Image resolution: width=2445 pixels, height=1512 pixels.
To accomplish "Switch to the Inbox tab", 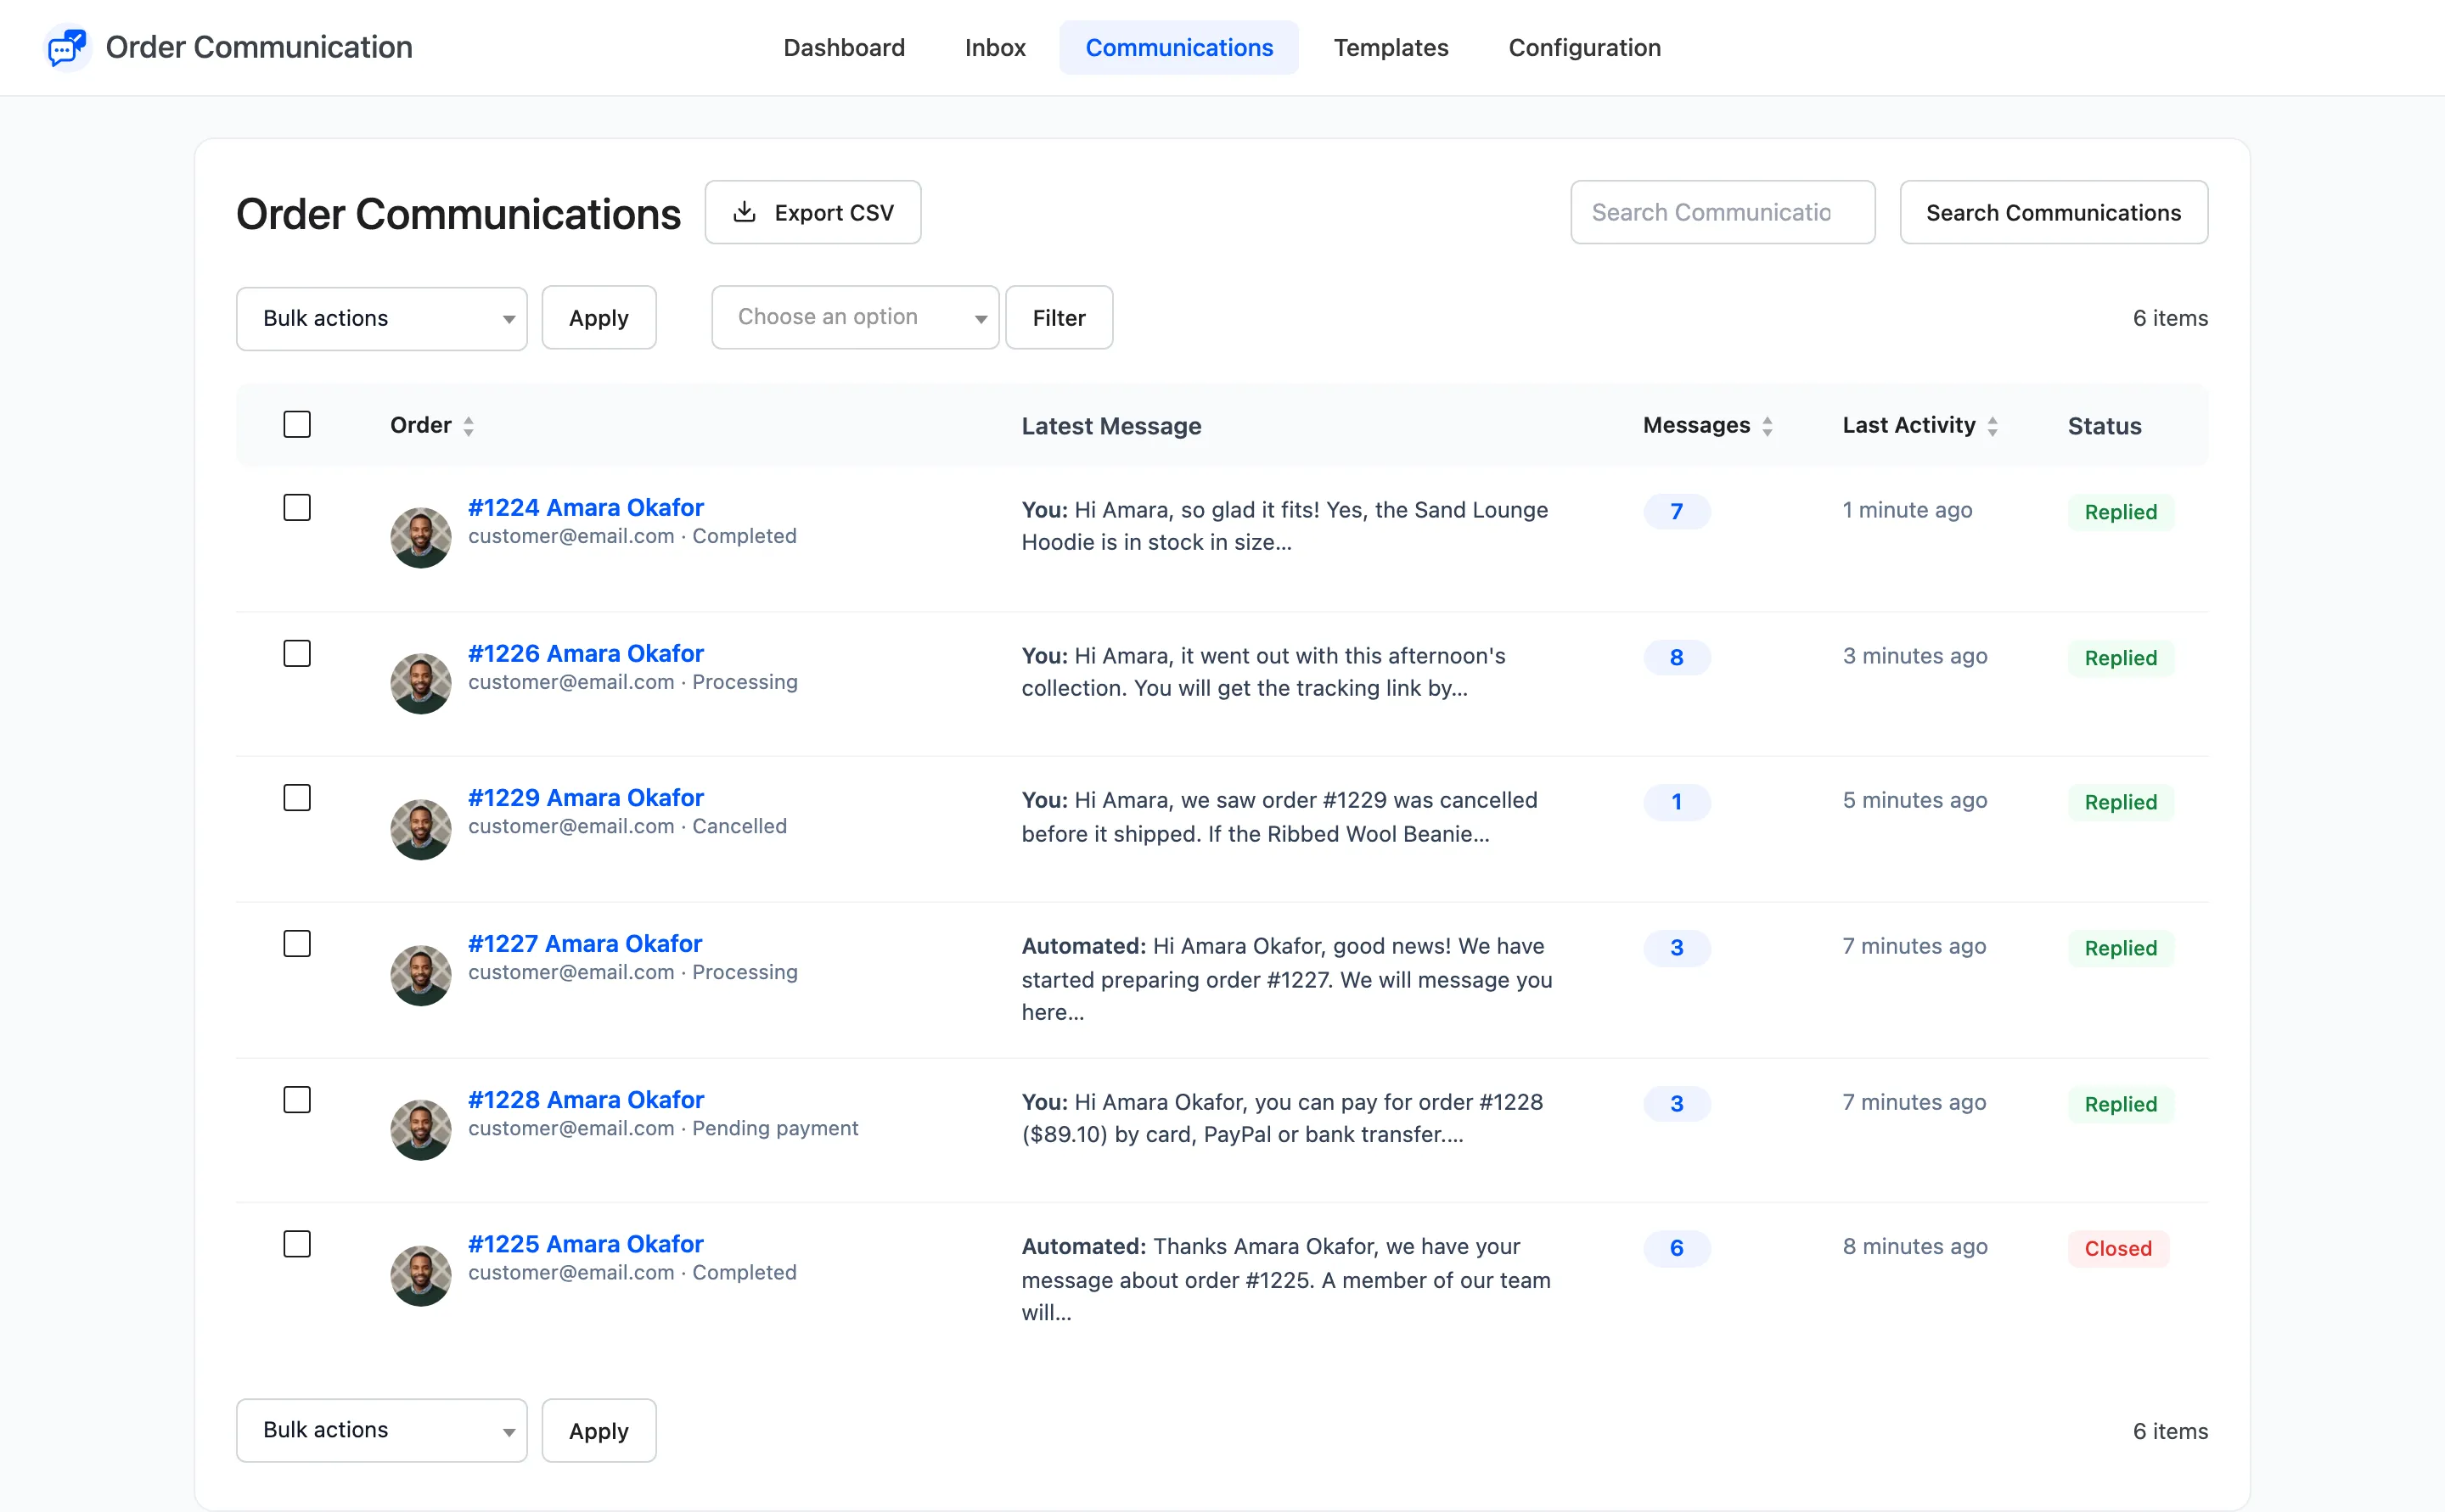I will tap(994, 47).
